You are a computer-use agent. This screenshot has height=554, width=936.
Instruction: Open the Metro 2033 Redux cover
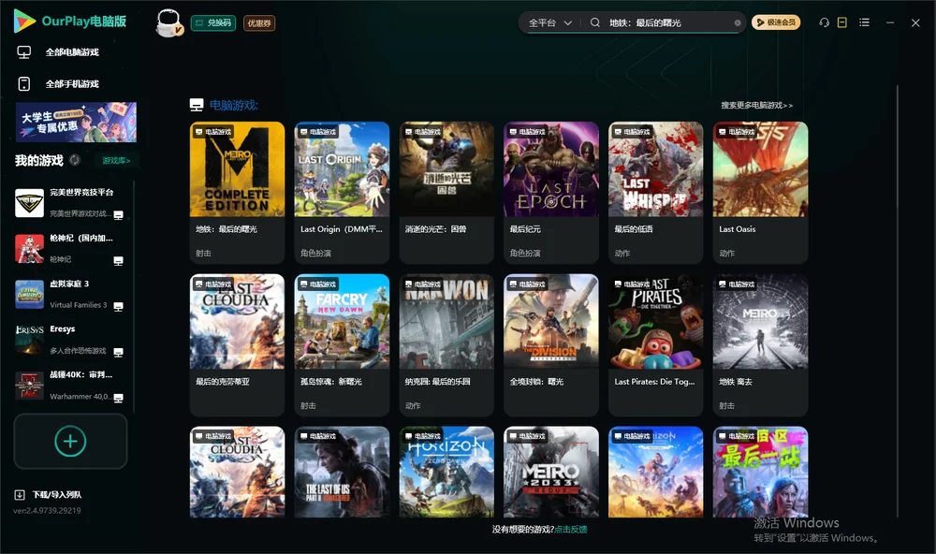551,472
